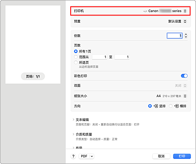Open the 纸张大小 A4 paper size dropdown
This screenshot has height=164, width=196.
point(185,96)
